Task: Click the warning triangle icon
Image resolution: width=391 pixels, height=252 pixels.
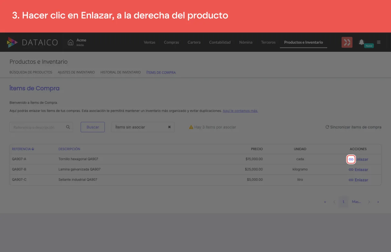Action: pyautogui.click(x=191, y=127)
